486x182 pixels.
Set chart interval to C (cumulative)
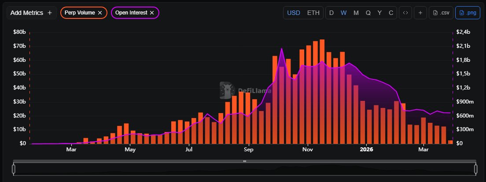pos(391,13)
